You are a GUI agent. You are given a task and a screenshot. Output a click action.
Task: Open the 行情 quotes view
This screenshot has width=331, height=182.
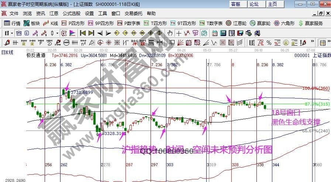point(12,23)
